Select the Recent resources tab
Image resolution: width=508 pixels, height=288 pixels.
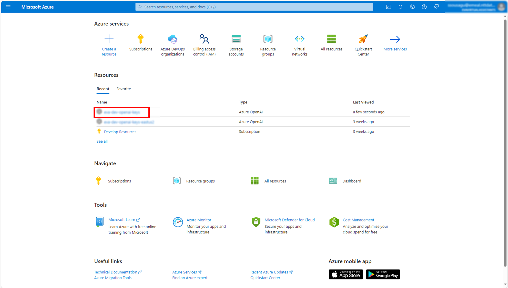(x=103, y=89)
